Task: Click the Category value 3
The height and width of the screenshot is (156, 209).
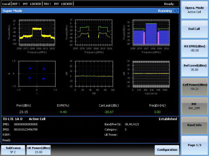Action: pos(126,129)
